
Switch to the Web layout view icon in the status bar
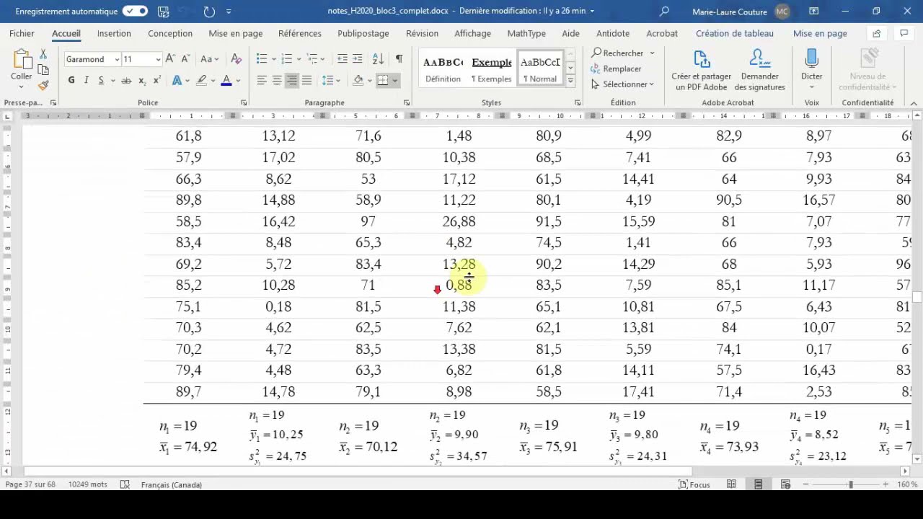(785, 484)
